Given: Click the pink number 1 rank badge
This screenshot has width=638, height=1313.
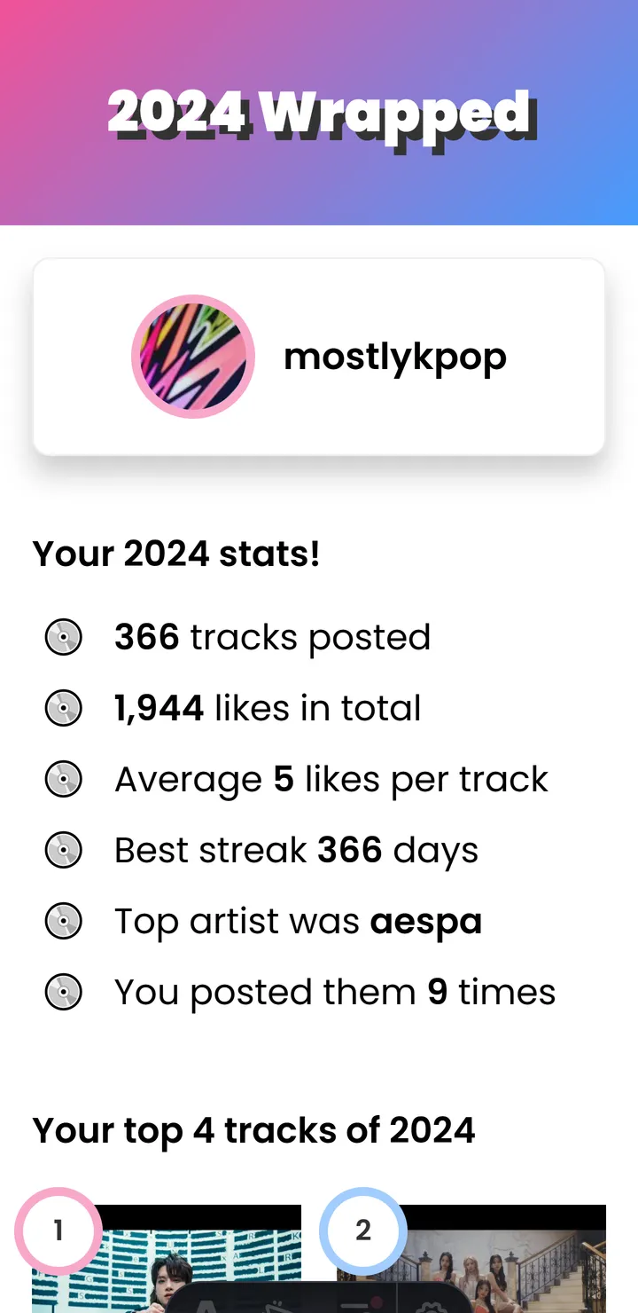Looking at the screenshot, I should tap(58, 1230).
